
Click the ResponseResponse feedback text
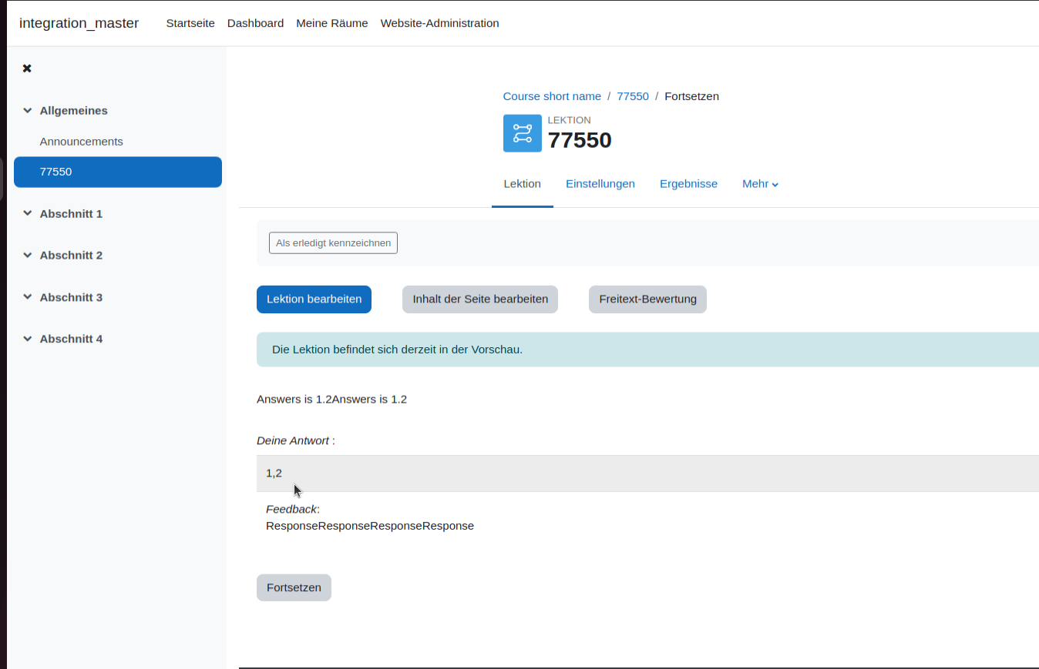[370, 527]
